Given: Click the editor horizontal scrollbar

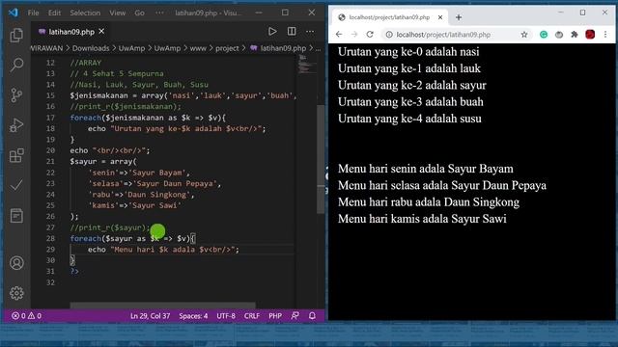Looking at the screenshot, I should point(163,306).
